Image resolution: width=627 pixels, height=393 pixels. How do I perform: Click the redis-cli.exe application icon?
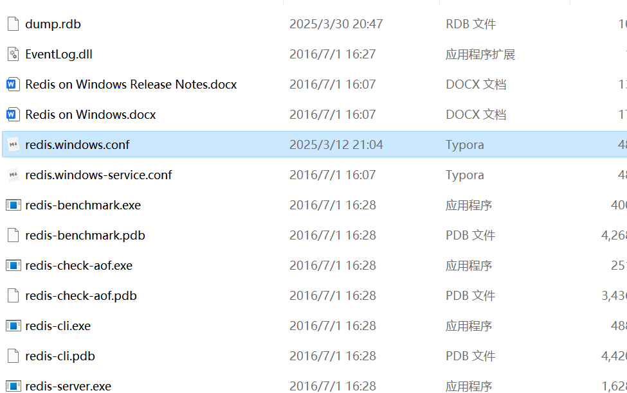[x=14, y=326]
